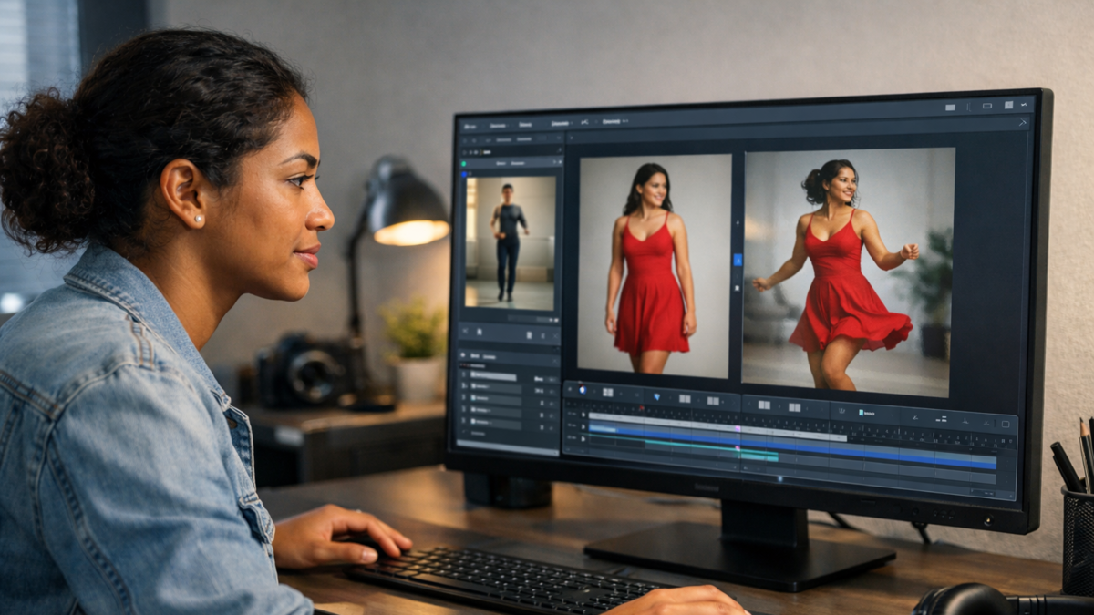Click the round record icon above the timeline
Image resolution: width=1094 pixels, height=615 pixels.
tap(580, 391)
